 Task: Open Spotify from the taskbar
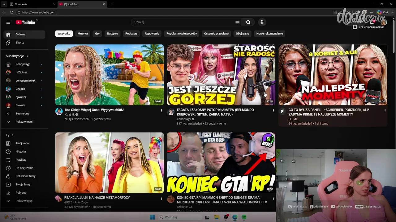(244, 217)
